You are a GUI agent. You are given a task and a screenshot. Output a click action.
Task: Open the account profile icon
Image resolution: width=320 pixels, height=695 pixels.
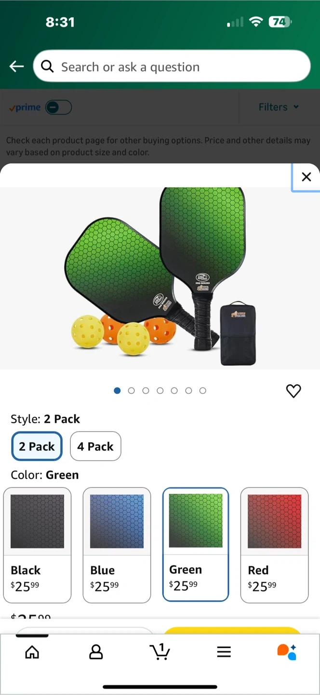point(96,653)
